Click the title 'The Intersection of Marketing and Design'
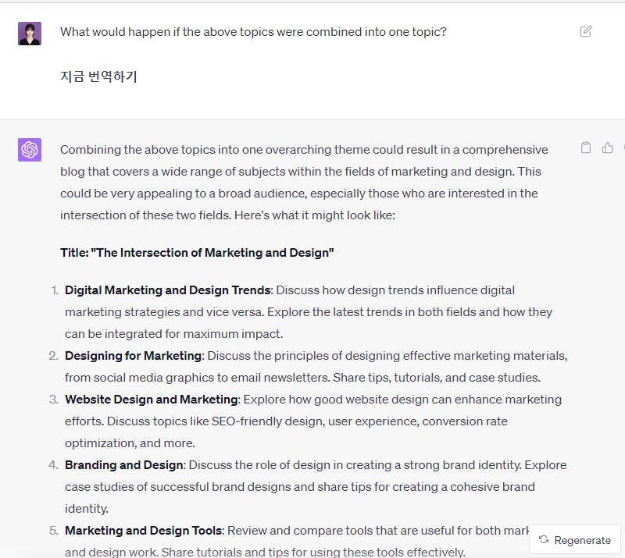Image resolution: width=625 pixels, height=558 pixels. [x=197, y=253]
